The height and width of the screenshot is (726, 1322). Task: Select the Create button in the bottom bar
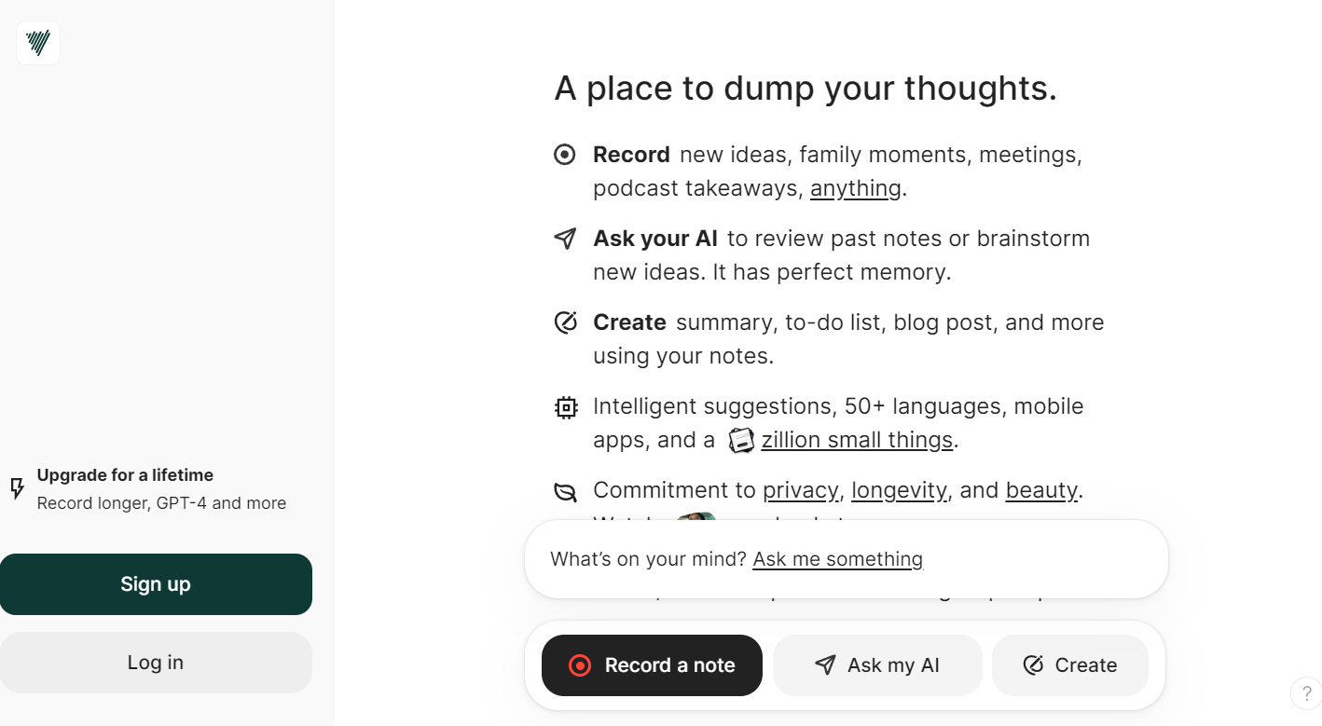point(1069,665)
